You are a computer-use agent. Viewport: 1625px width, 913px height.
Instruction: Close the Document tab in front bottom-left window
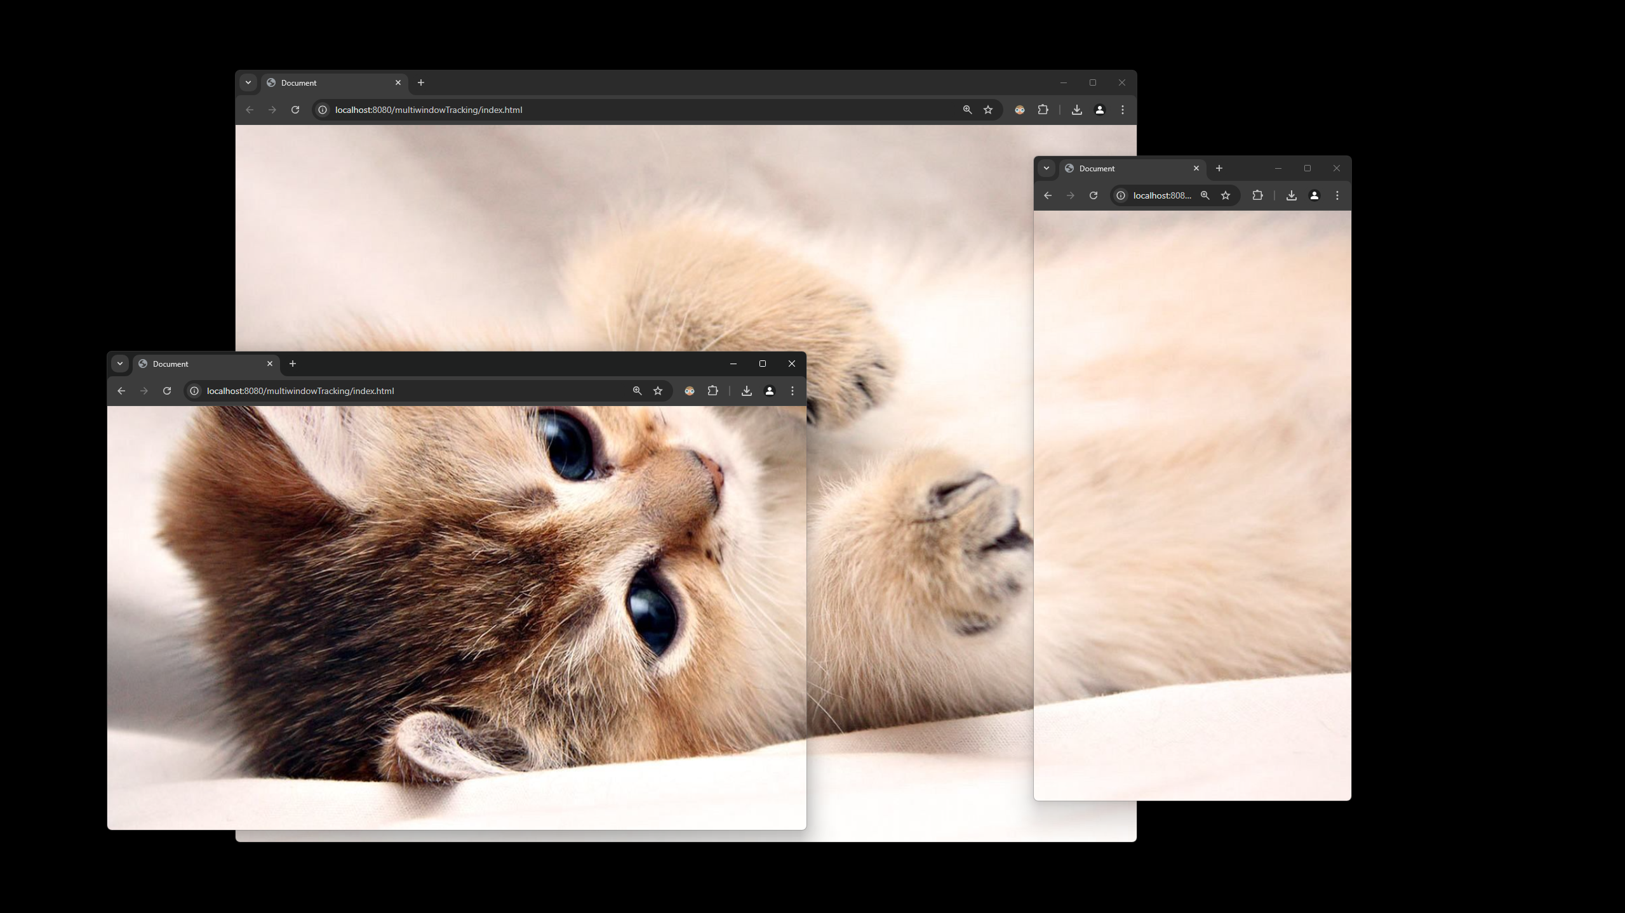(x=270, y=364)
